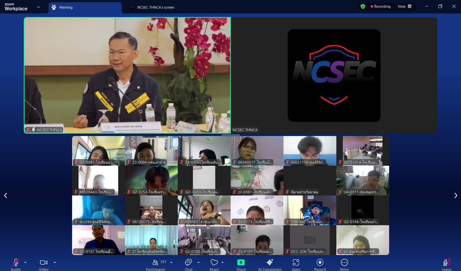
Task: Open AI Companion
Action: (270, 264)
